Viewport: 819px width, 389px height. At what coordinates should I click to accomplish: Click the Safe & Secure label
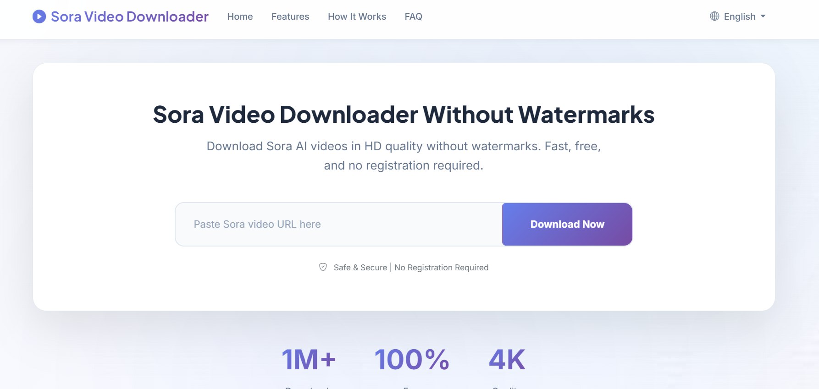tap(360, 268)
